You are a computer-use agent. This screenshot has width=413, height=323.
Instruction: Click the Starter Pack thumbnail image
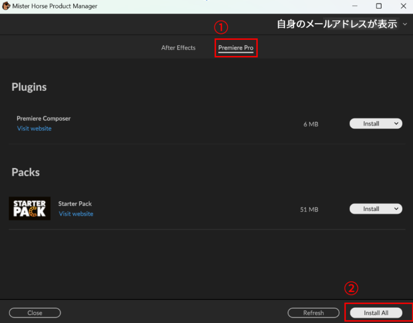(29, 209)
